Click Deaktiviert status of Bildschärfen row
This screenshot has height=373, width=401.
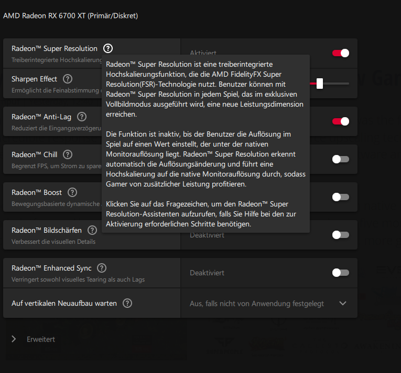click(x=207, y=235)
